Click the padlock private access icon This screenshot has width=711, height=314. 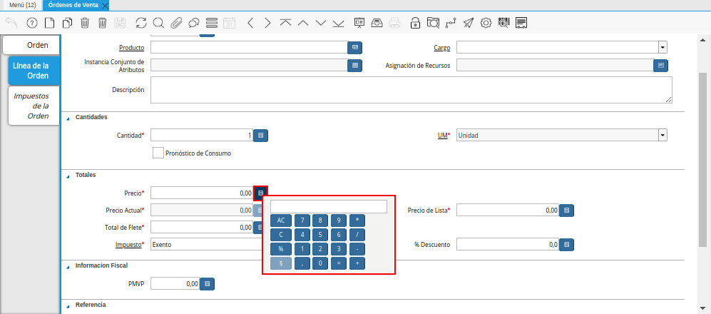coord(415,23)
